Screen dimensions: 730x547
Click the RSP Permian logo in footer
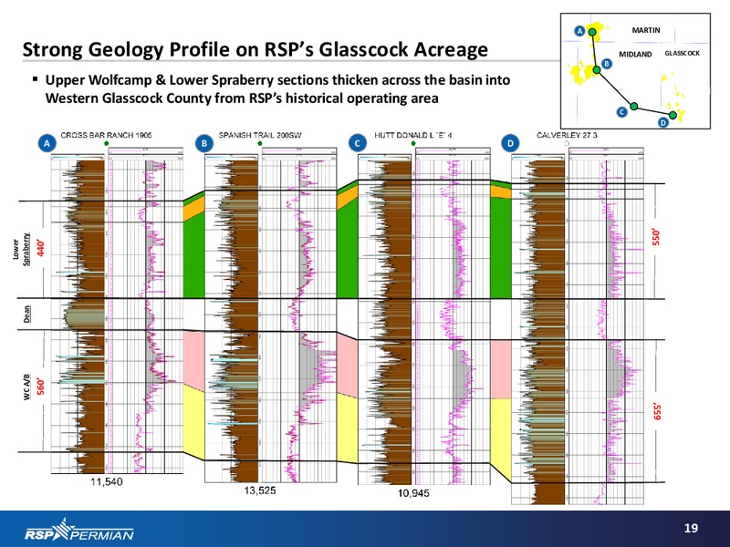pyautogui.click(x=79, y=530)
